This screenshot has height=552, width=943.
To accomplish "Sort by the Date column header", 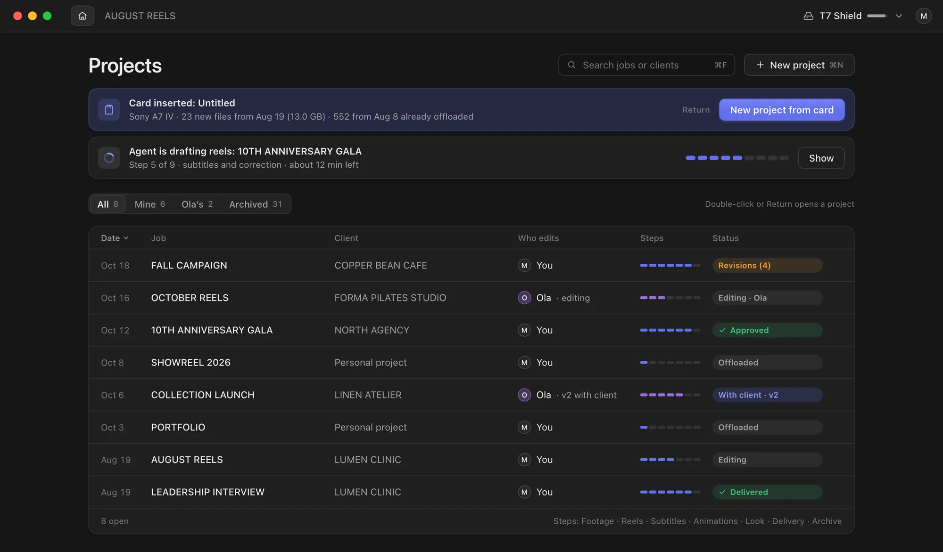I will pos(115,238).
